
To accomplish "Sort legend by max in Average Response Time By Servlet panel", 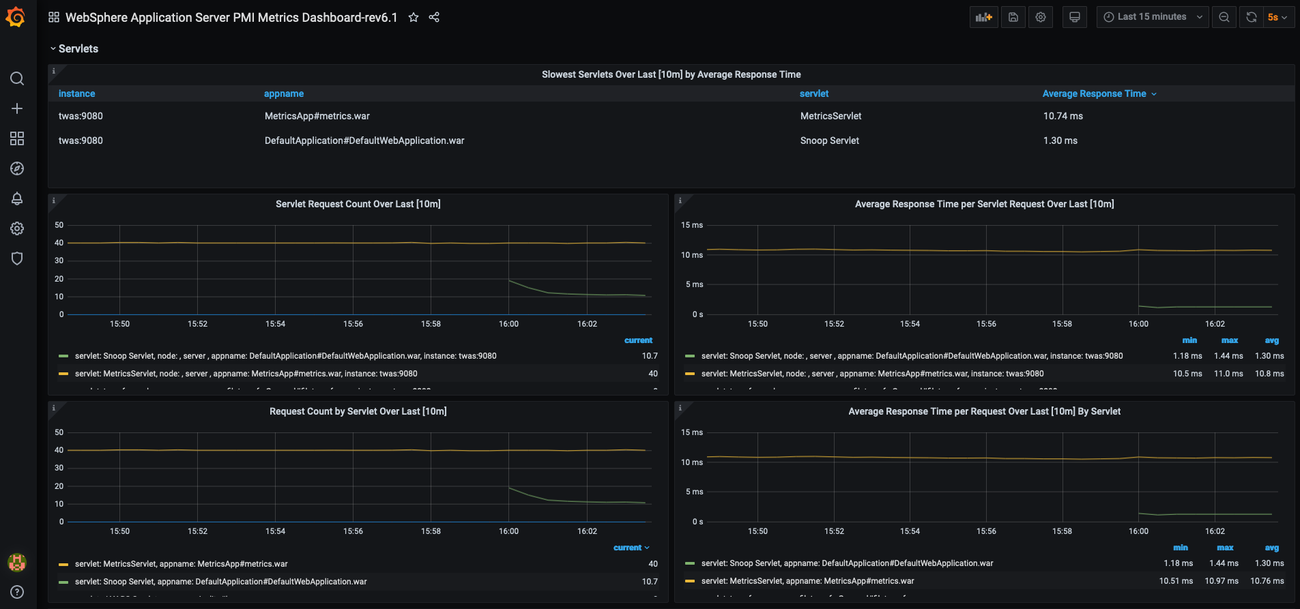I will [x=1225, y=548].
